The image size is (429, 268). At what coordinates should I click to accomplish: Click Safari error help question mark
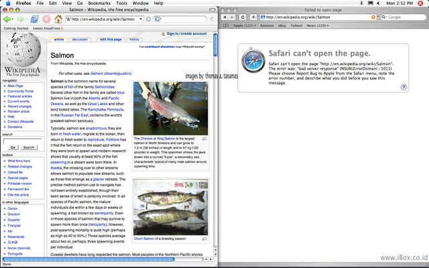404,87
